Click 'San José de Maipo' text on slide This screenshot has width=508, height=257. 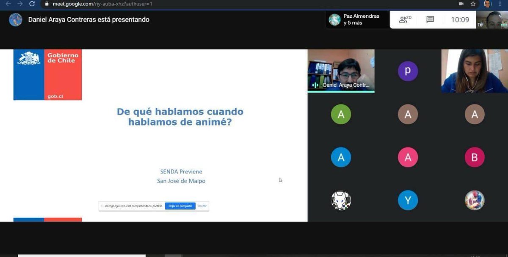pos(181,181)
